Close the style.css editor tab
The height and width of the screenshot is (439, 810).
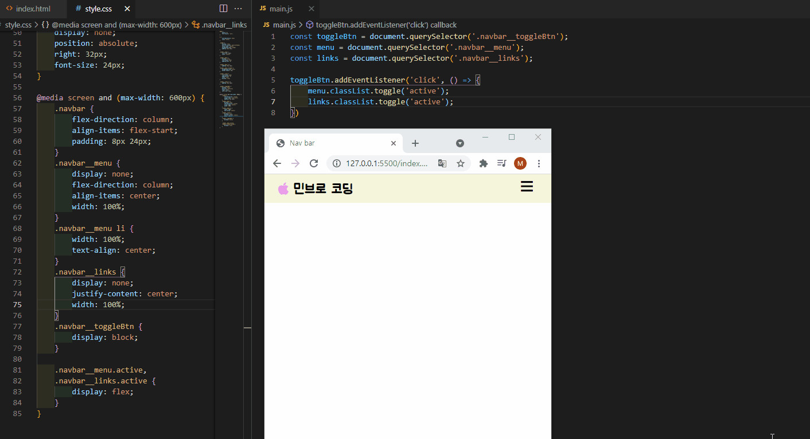pyautogui.click(x=127, y=9)
